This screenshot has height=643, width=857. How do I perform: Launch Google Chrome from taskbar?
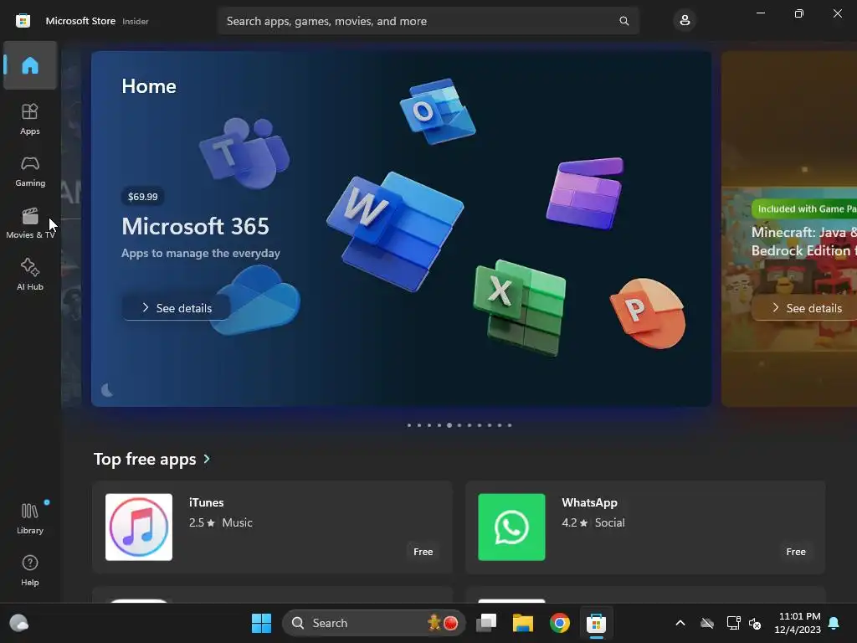(560, 623)
